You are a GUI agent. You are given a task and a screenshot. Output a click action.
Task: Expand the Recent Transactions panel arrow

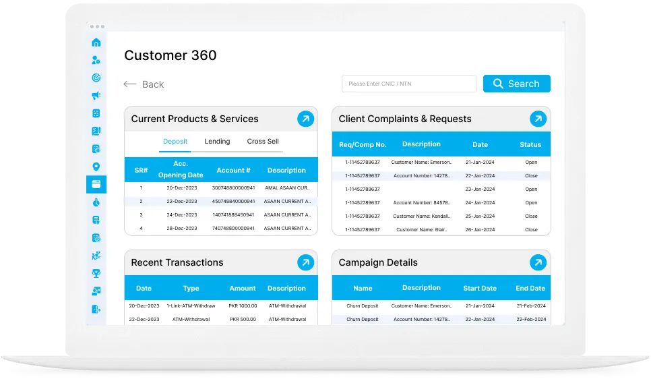(x=305, y=263)
